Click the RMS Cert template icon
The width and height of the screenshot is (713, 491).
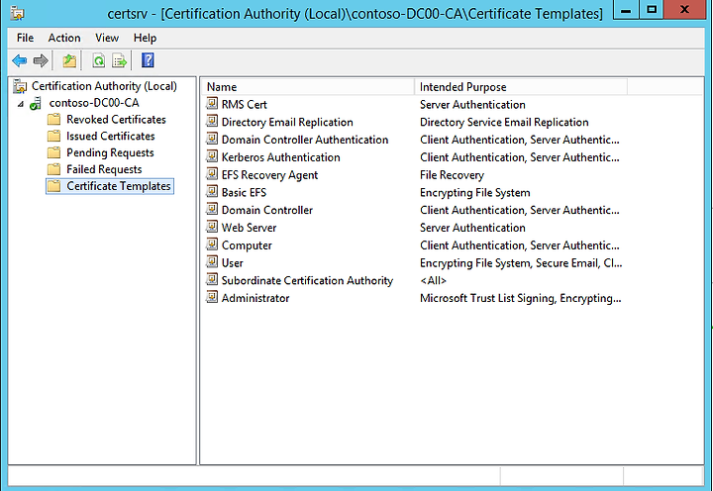pyautogui.click(x=212, y=104)
